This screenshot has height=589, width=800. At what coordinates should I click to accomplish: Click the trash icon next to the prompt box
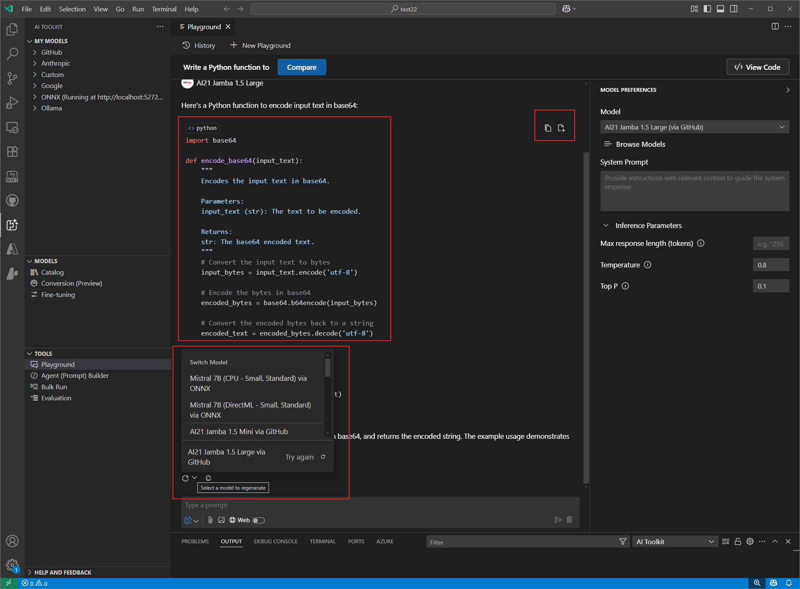pyautogui.click(x=569, y=520)
